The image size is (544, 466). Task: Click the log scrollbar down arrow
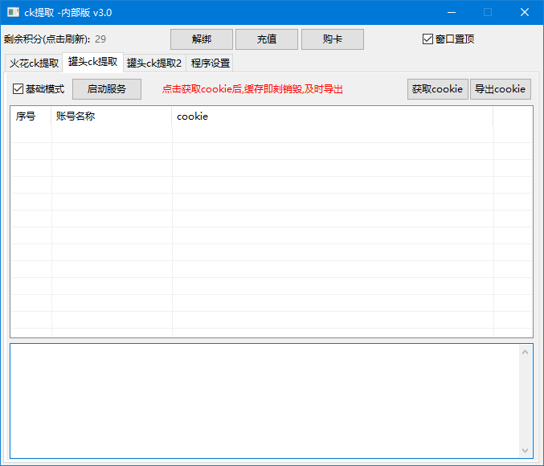[x=526, y=451]
